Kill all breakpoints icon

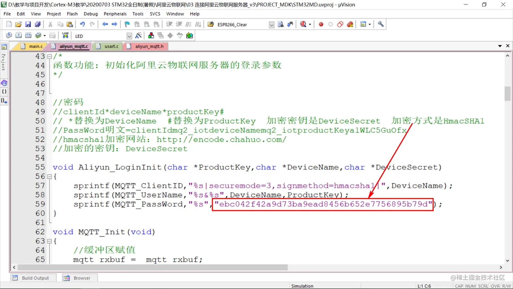tap(350, 24)
